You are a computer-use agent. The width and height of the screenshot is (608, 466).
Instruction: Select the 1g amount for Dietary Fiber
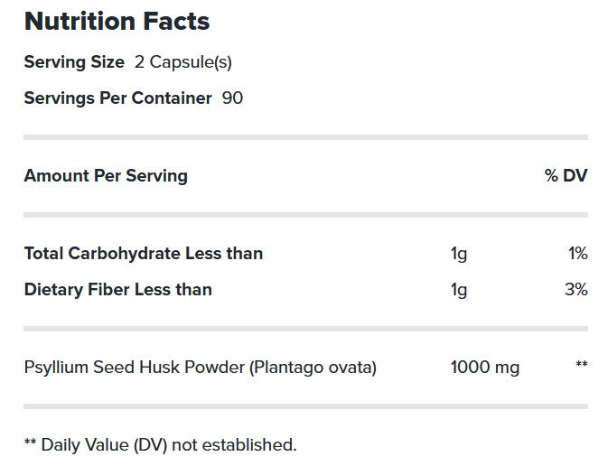[x=459, y=290]
